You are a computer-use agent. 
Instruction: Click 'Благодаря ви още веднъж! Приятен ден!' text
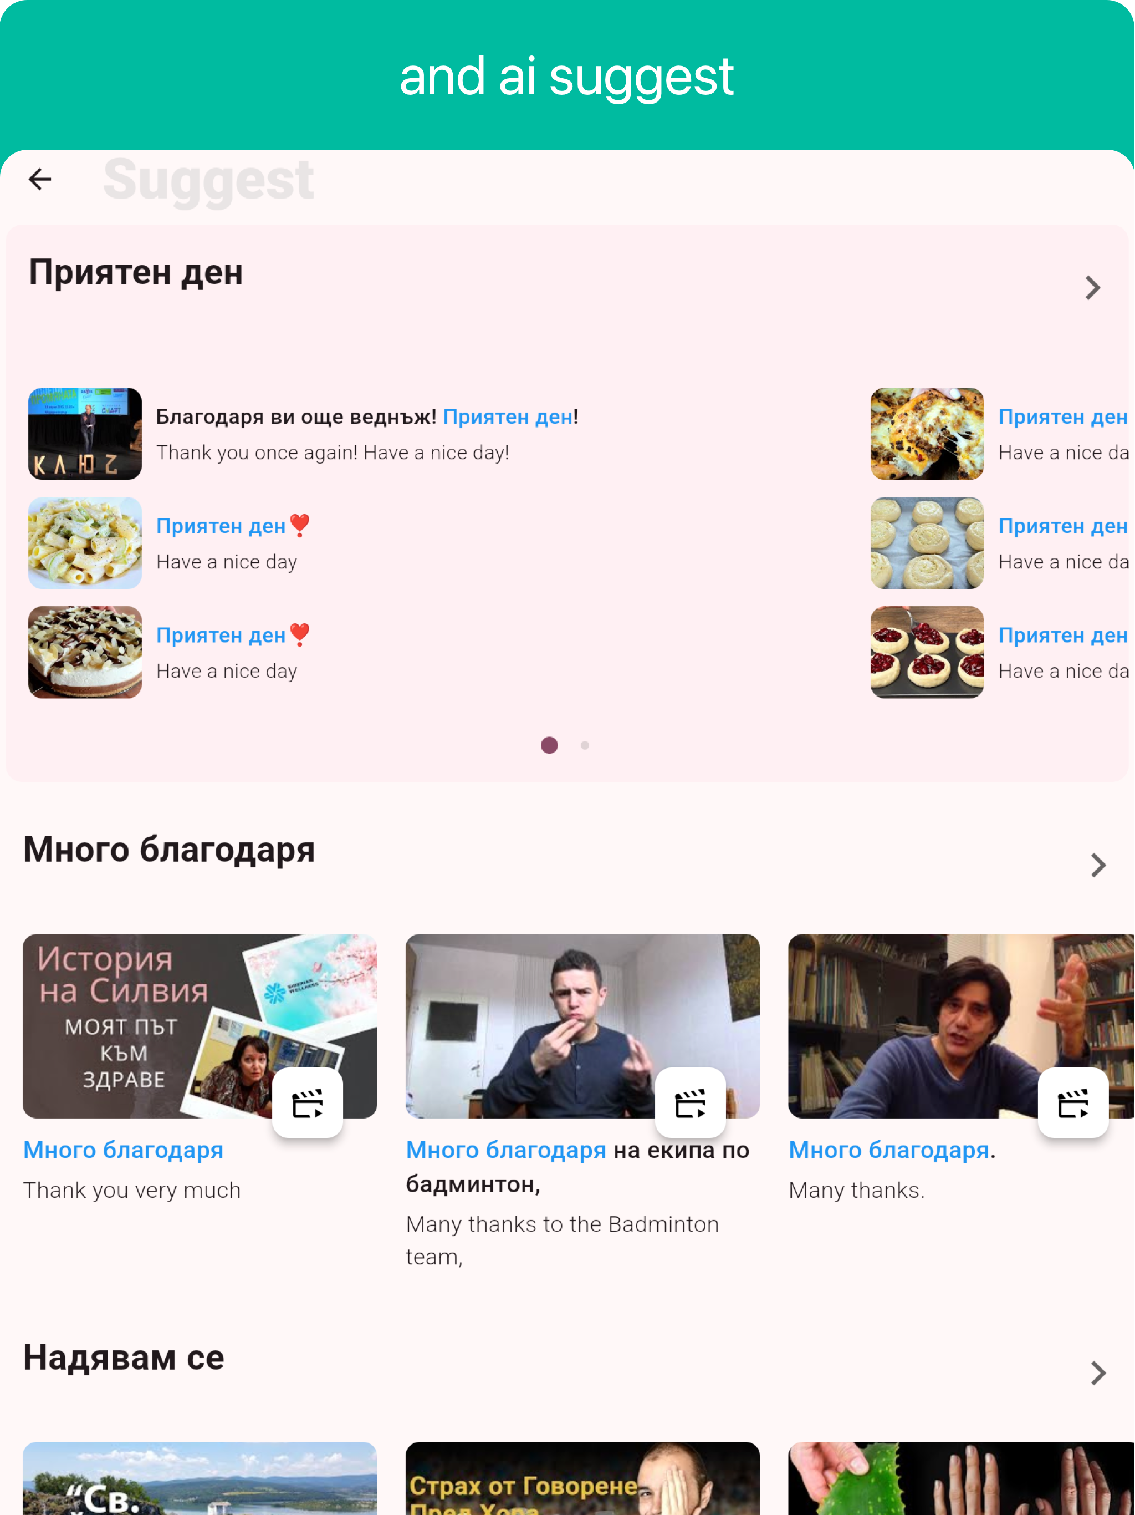(x=367, y=416)
